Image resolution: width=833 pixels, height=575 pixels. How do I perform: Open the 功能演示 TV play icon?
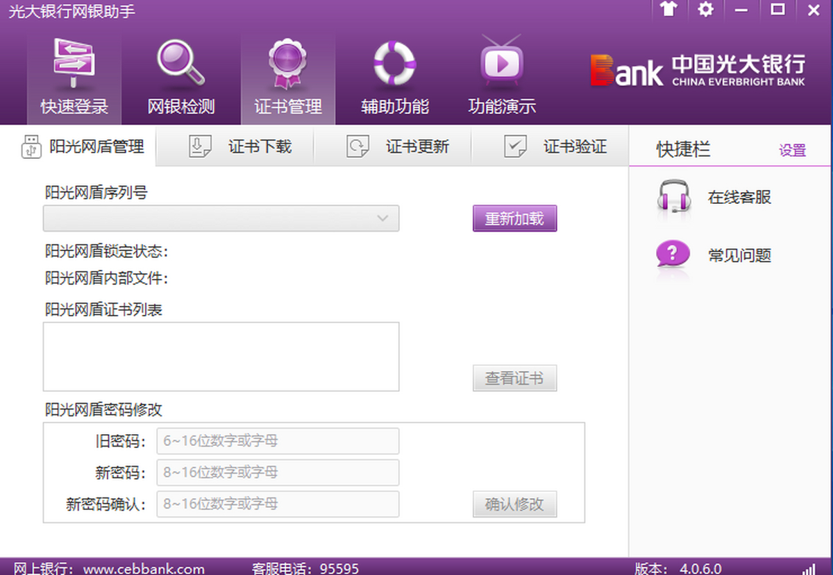pyautogui.click(x=501, y=62)
